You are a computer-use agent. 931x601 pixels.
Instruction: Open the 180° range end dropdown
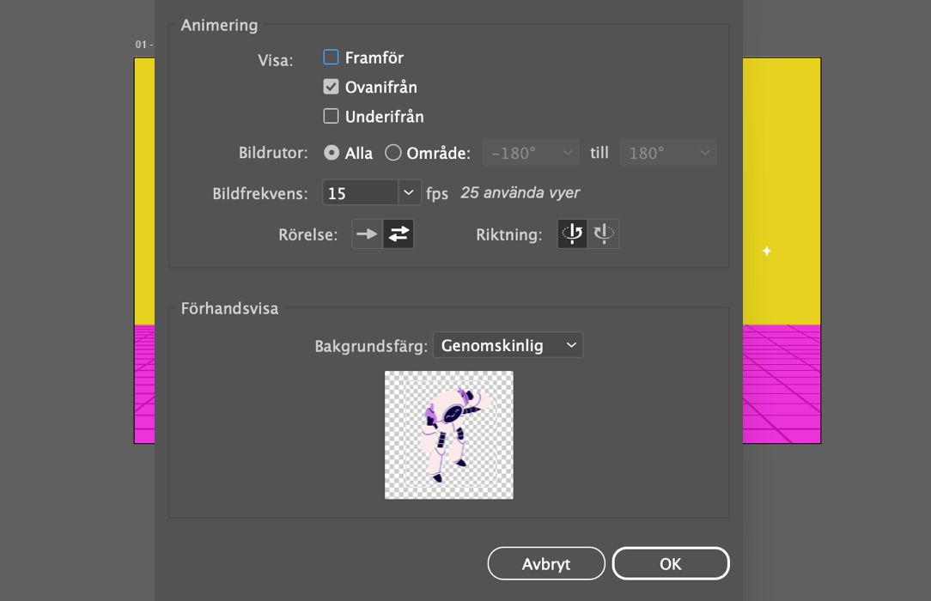668,153
